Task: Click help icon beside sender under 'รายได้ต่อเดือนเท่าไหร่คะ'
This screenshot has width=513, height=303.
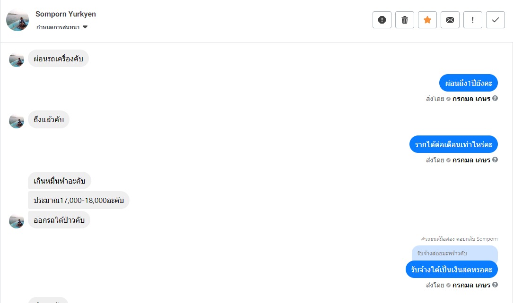Action: click(495, 160)
